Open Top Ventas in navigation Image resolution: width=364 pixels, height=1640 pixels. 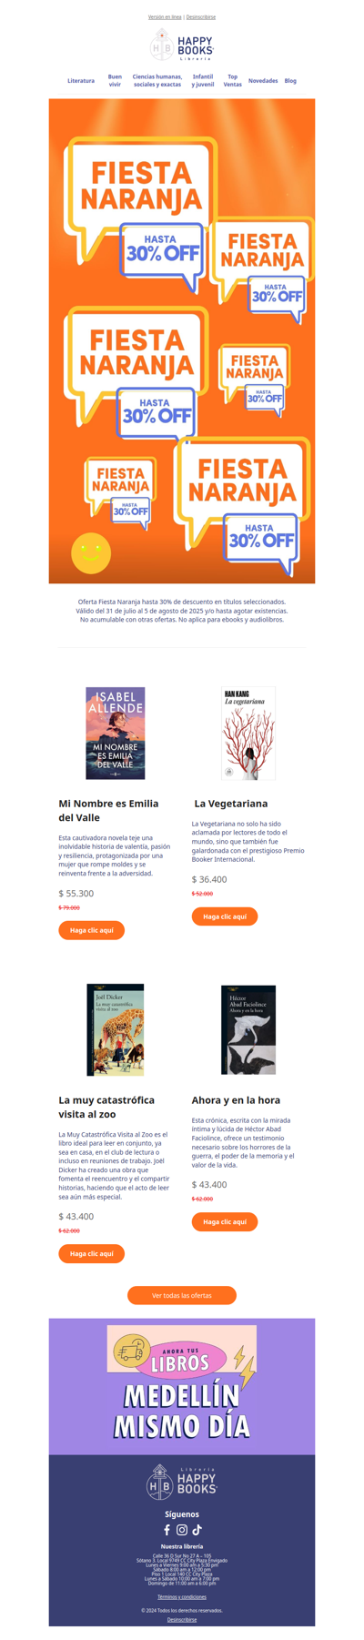click(x=233, y=81)
